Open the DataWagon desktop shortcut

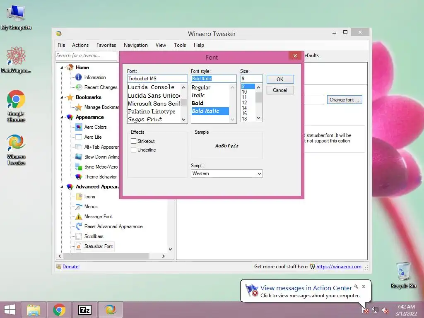(x=16, y=60)
